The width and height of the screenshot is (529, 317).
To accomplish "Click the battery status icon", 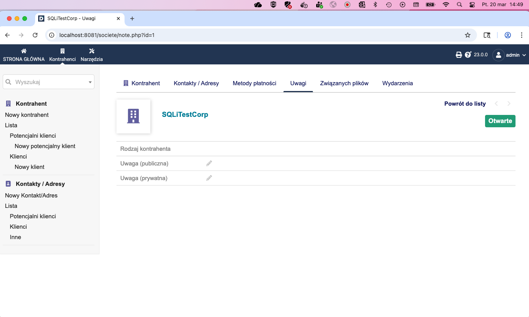I will [430, 5].
